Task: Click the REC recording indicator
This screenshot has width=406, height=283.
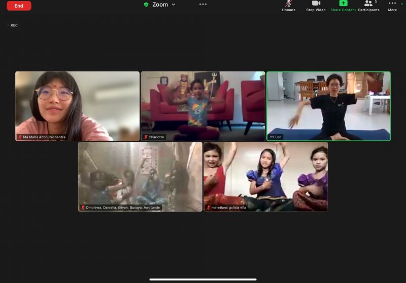Action: pos(12,25)
